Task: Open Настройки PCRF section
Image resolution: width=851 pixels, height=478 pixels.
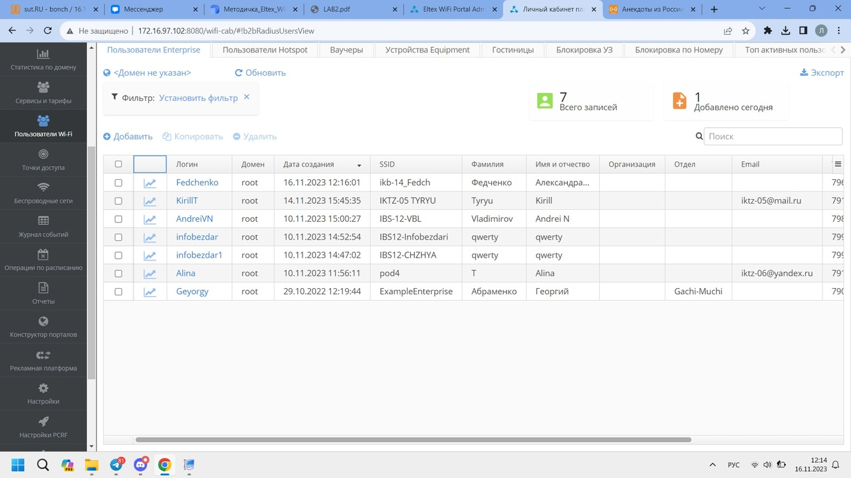Action: [43, 427]
